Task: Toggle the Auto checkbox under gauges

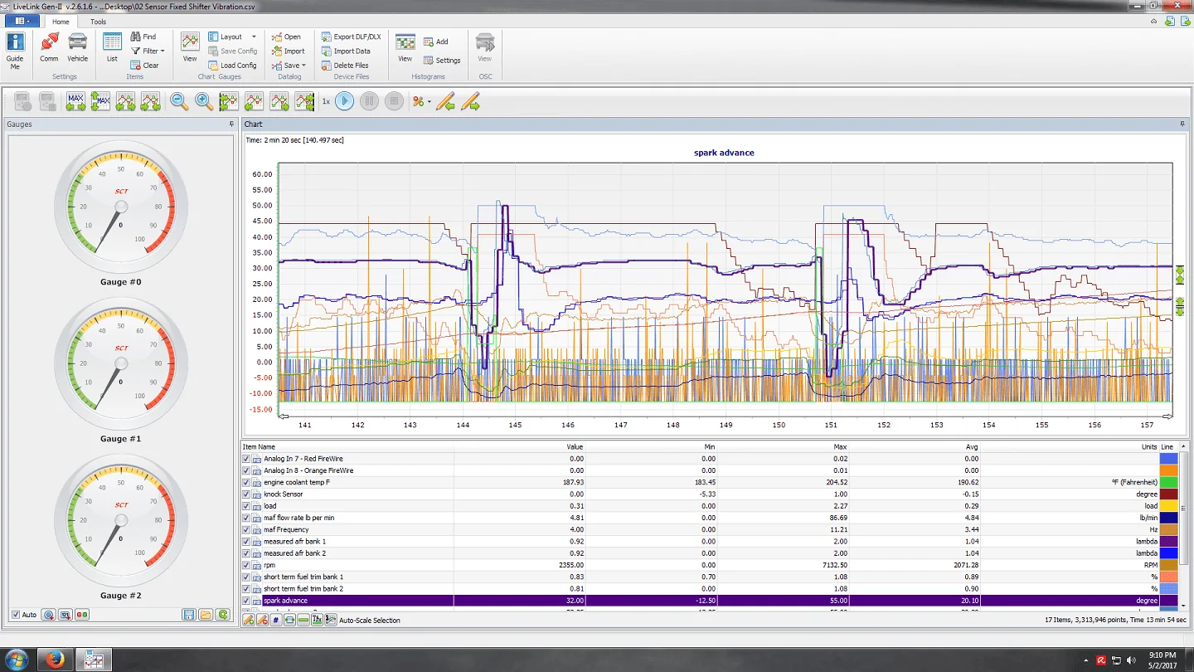Action: coord(16,615)
